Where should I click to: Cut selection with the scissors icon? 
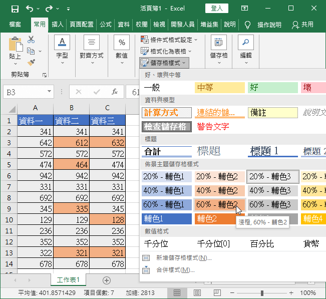(x=31, y=40)
